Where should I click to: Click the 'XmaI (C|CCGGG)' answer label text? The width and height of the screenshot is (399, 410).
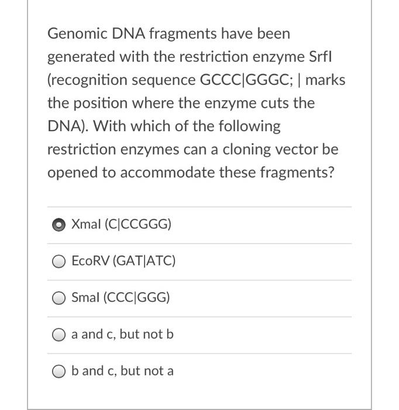click(x=121, y=224)
